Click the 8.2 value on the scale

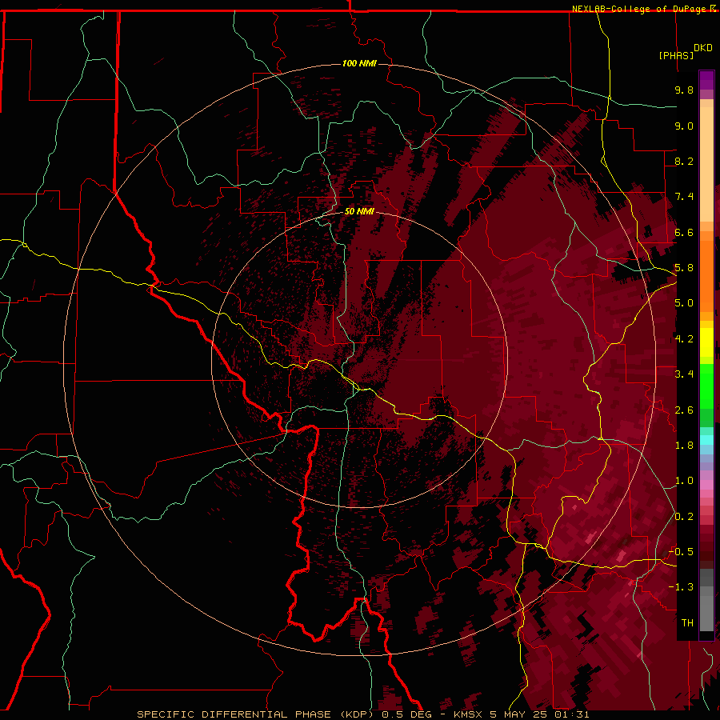(x=684, y=161)
